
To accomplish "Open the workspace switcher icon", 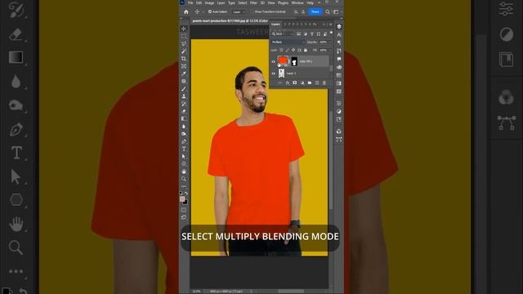I will 336,11.
